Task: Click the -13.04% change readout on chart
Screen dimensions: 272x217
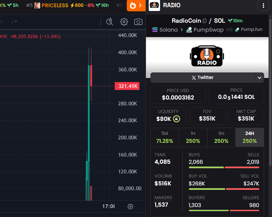Action: click(50, 37)
